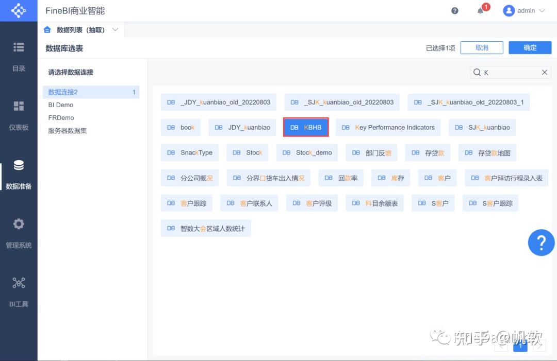Click the floating blue help button
This screenshot has width=557, height=361.
click(x=541, y=242)
